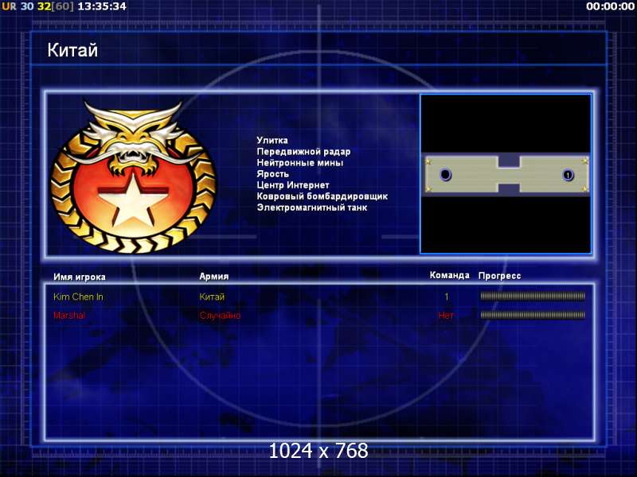The image size is (637, 477).
Task: Select the left start position marker on map
Action: click(446, 175)
